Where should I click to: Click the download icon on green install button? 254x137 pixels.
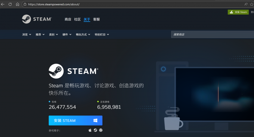click(232, 12)
